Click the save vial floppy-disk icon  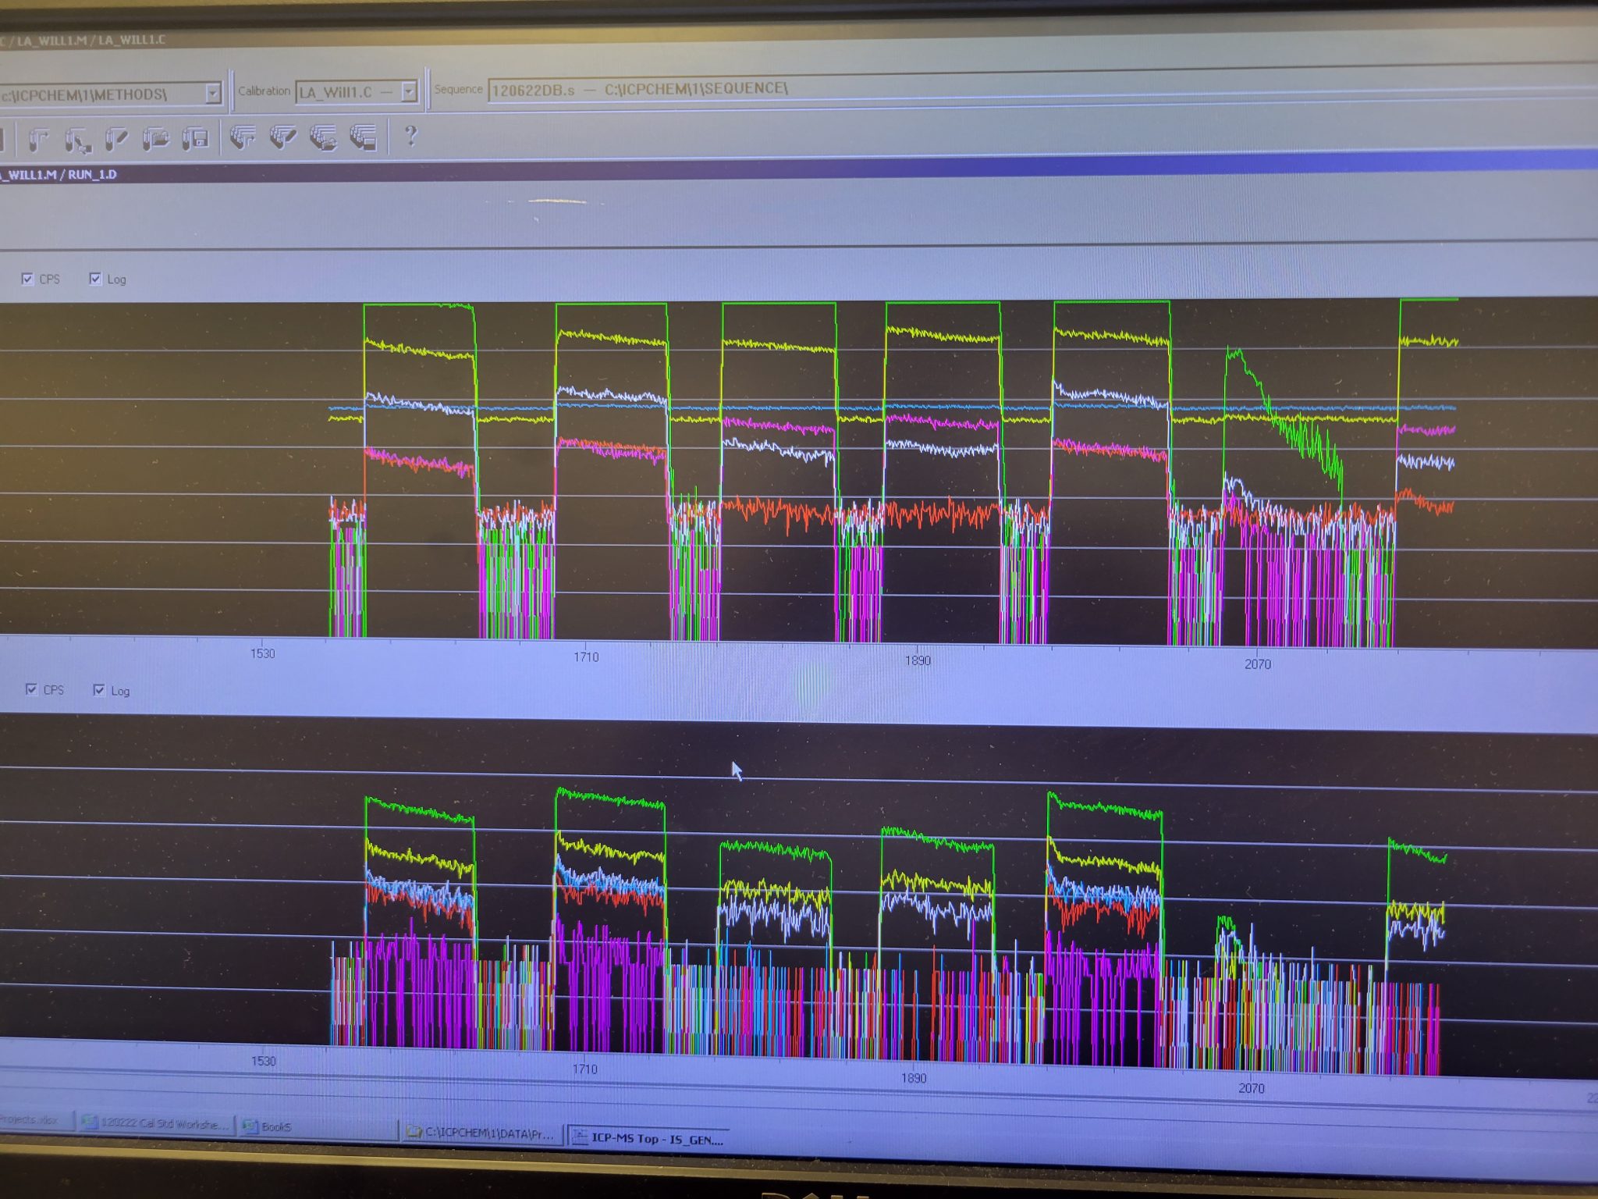(x=195, y=139)
